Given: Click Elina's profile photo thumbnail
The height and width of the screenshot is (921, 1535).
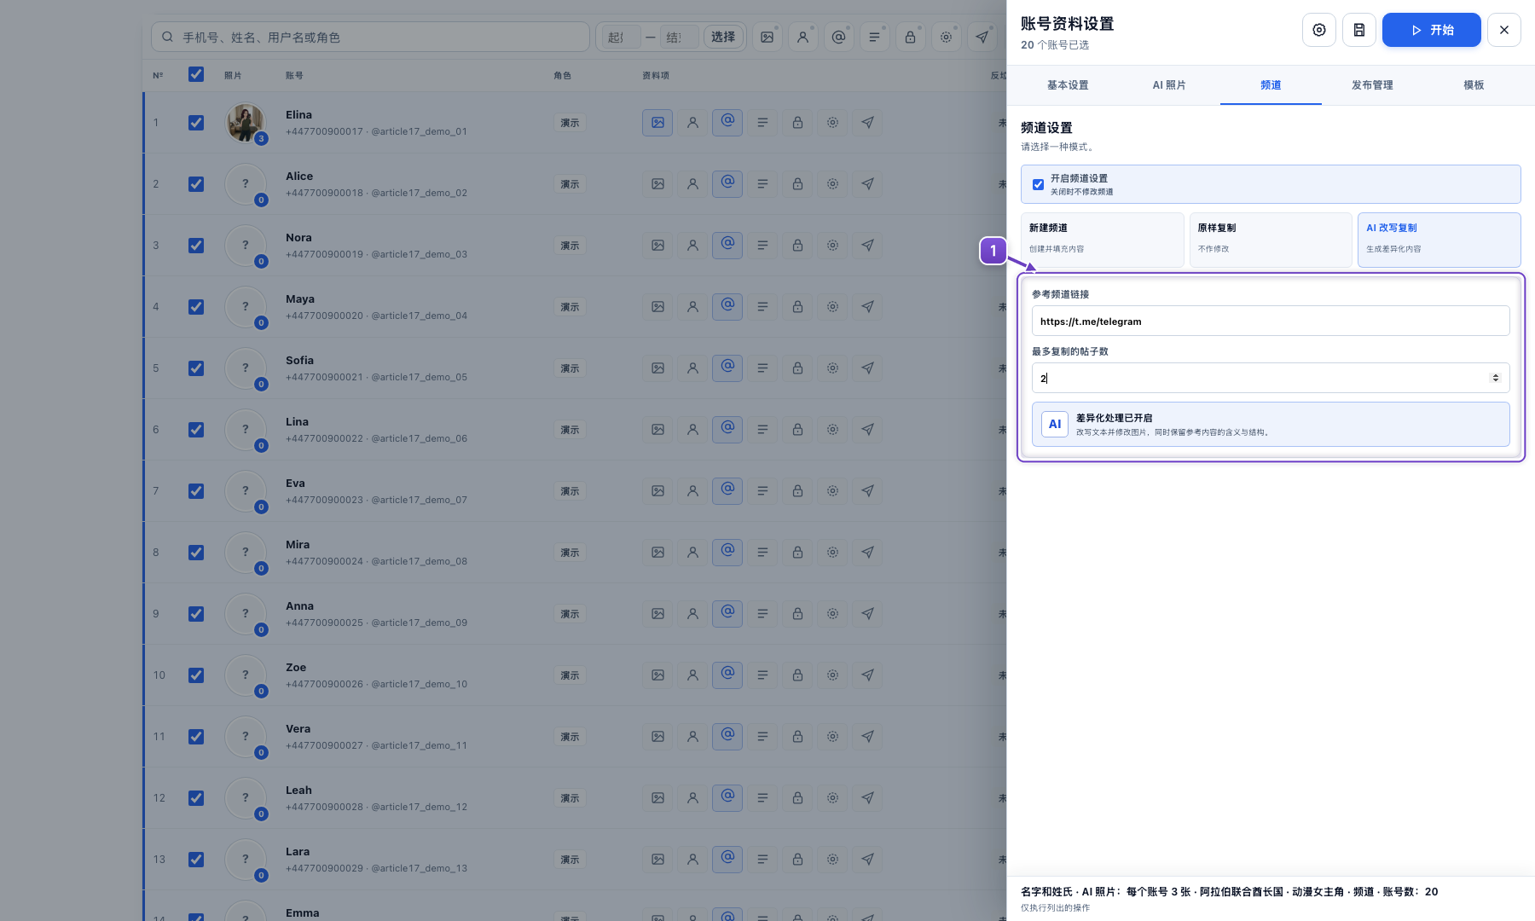Looking at the screenshot, I should point(246,123).
